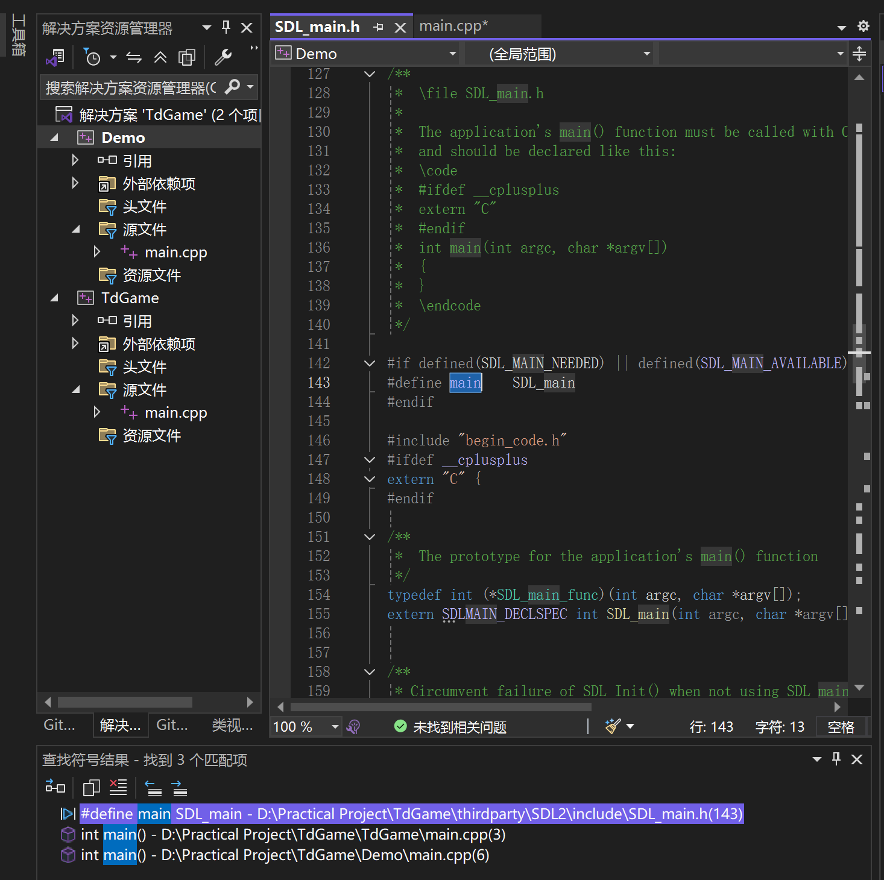Open the active documents list dropdown

[842, 27]
